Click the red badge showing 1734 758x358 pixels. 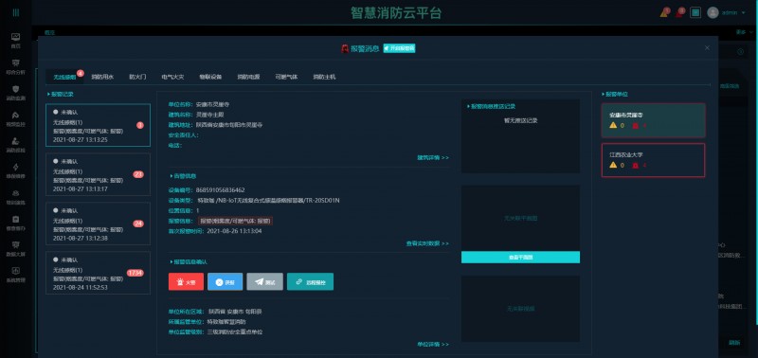pyautogui.click(x=135, y=273)
